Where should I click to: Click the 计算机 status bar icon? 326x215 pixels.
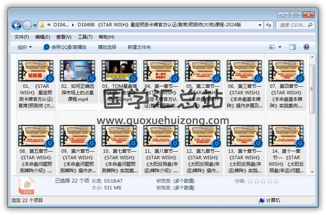262,201
